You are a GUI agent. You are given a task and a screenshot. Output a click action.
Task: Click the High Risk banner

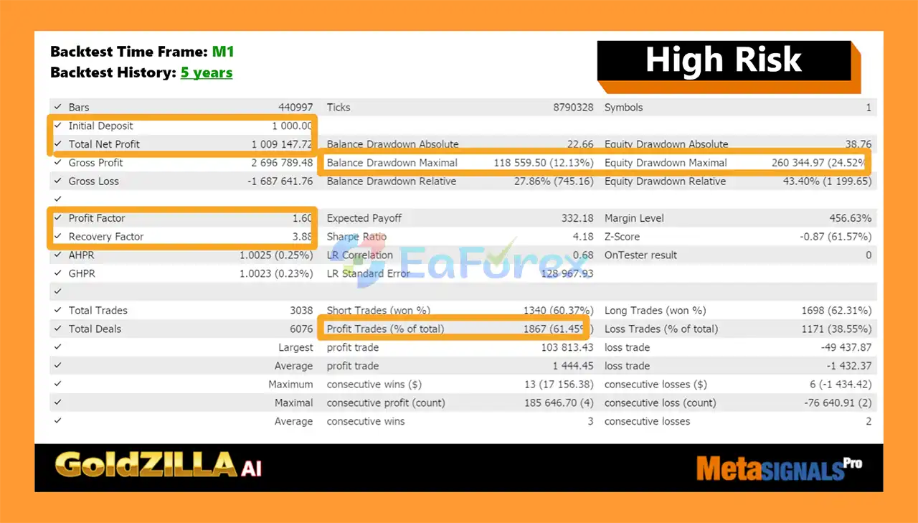(x=723, y=61)
